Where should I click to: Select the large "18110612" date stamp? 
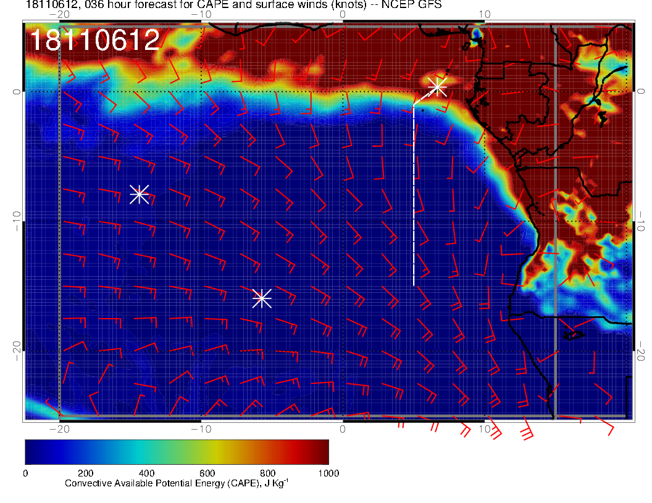95,40
